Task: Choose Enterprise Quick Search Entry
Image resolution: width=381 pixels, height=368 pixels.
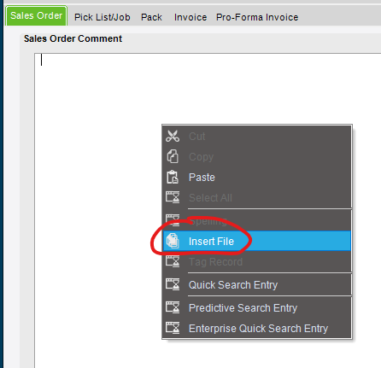Action: (257, 329)
